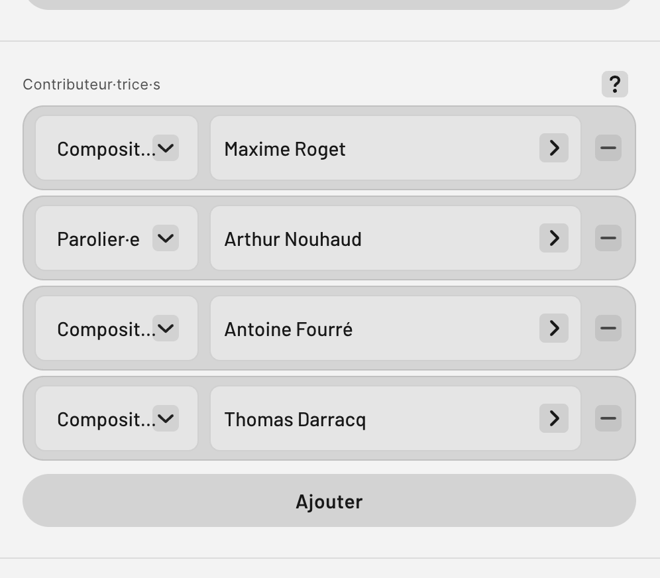Select the Thomas Darracq name field
The height and width of the screenshot is (578, 660).
[x=396, y=418]
